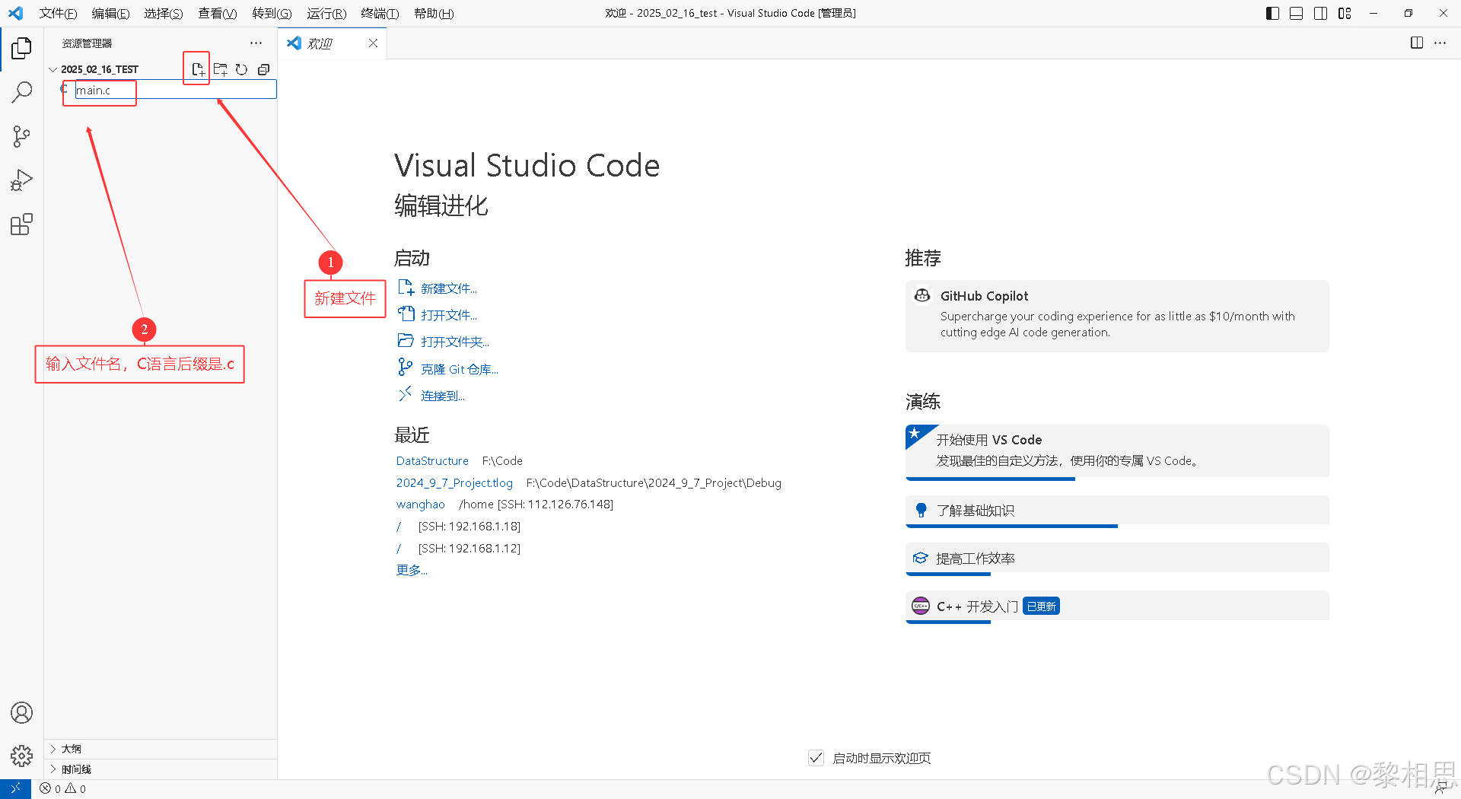This screenshot has width=1461, height=799.
Task: Open recent wanghao SSH entry
Action: pyautogui.click(x=420, y=504)
